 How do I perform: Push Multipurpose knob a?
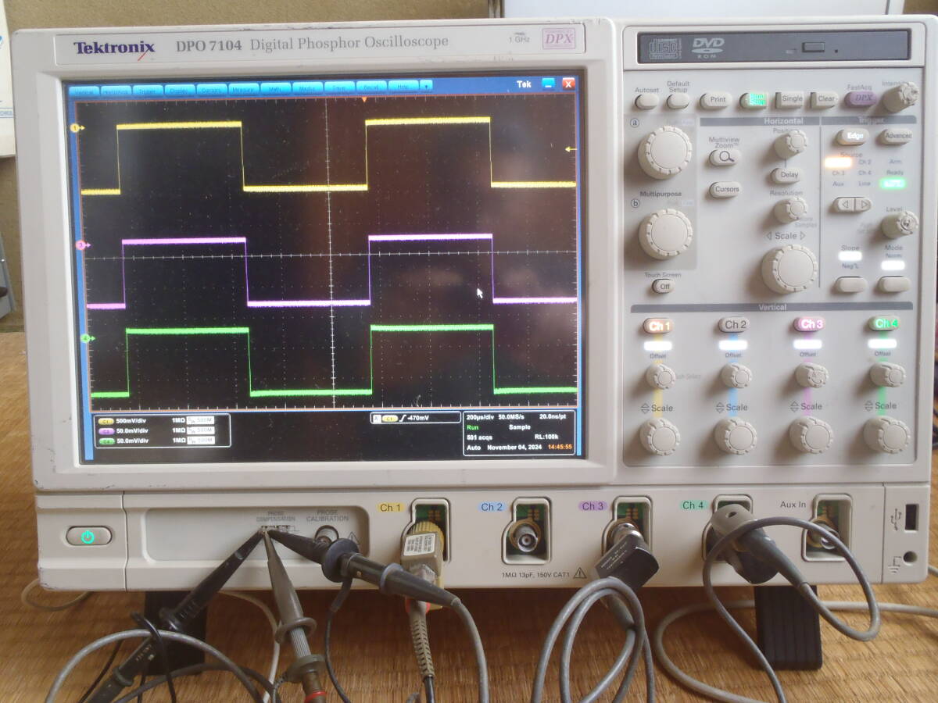click(665, 152)
